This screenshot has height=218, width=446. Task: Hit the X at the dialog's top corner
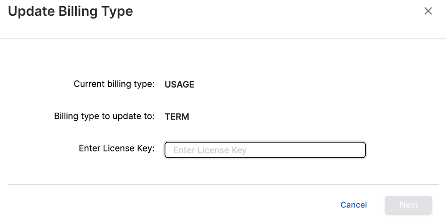click(428, 11)
